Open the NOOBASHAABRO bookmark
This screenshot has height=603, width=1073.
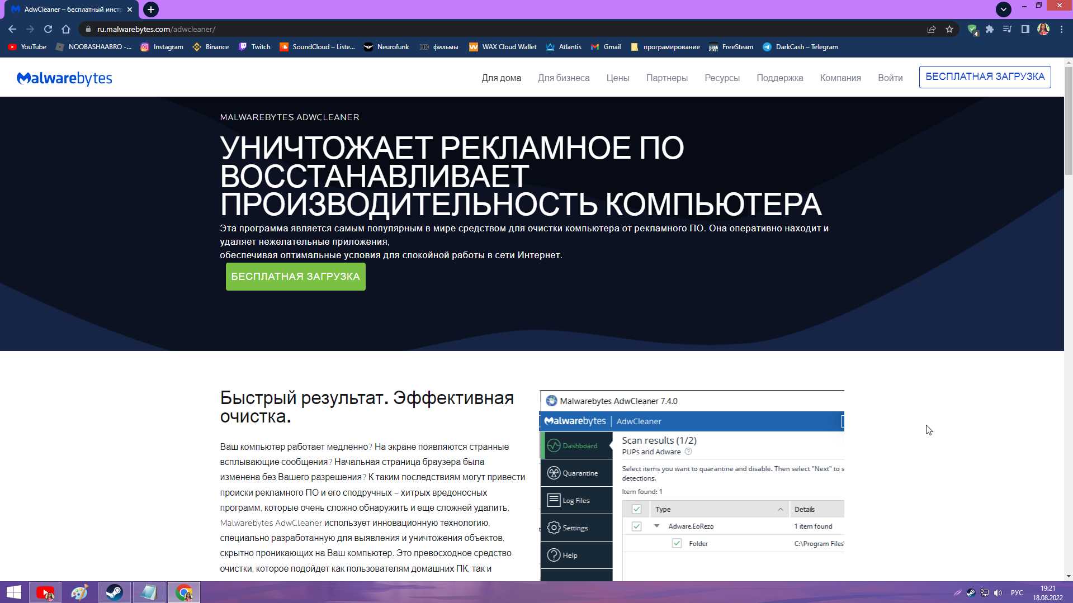[x=94, y=47]
